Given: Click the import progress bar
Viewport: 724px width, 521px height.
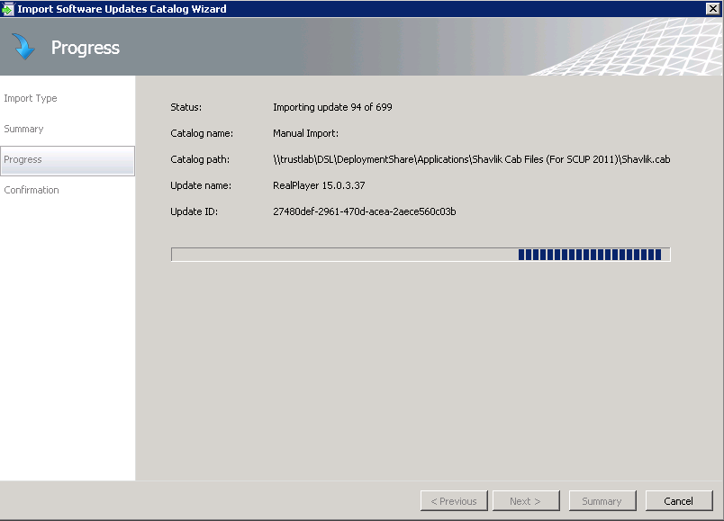Looking at the screenshot, I should click(421, 255).
